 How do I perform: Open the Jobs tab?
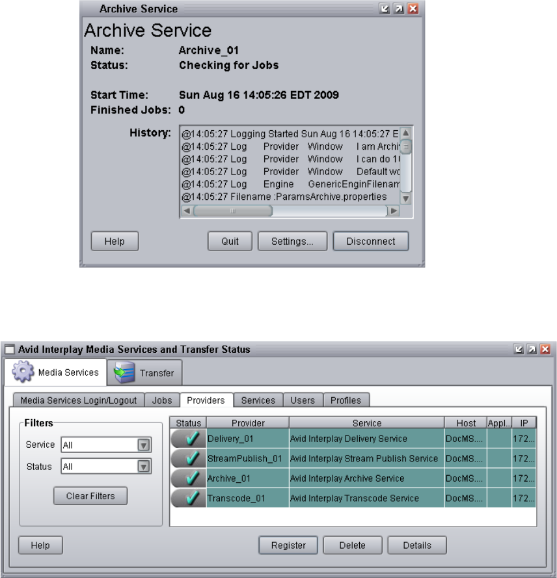point(162,400)
